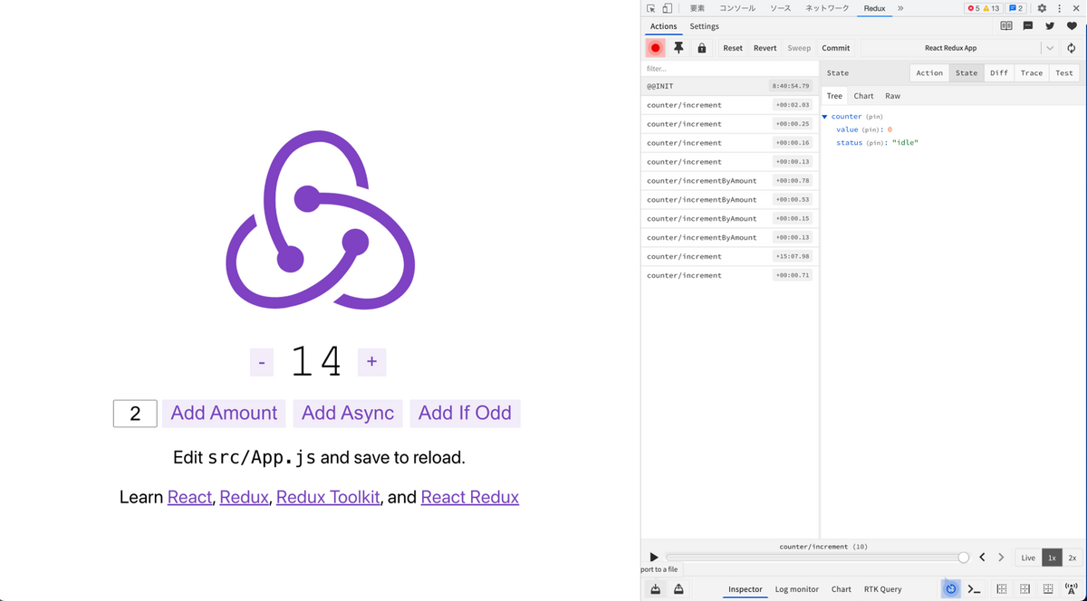Open the Redux DevTools documentation book icon
This screenshot has width=1087, height=601.
pyautogui.click(x=1005, y=25)
